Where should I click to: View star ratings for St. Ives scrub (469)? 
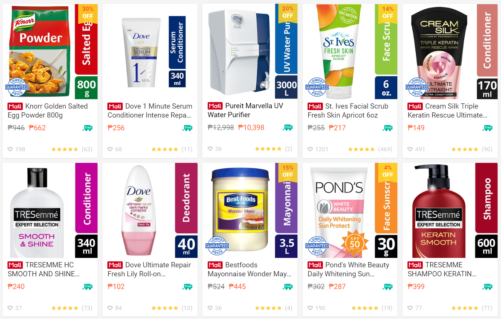(361, 149)
